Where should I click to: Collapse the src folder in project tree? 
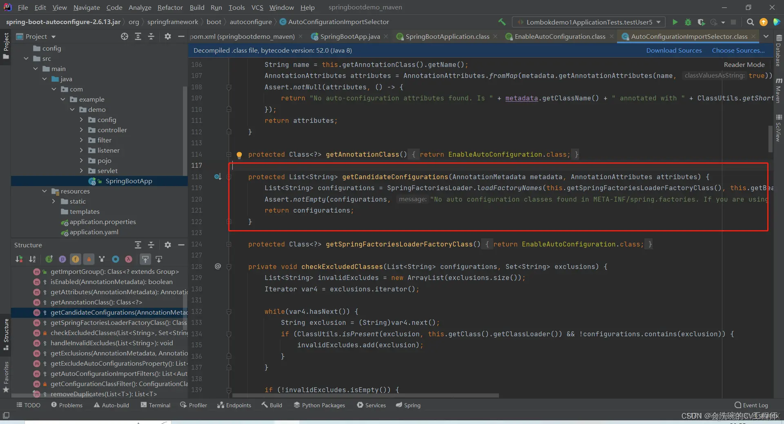[x=26, y=59]
